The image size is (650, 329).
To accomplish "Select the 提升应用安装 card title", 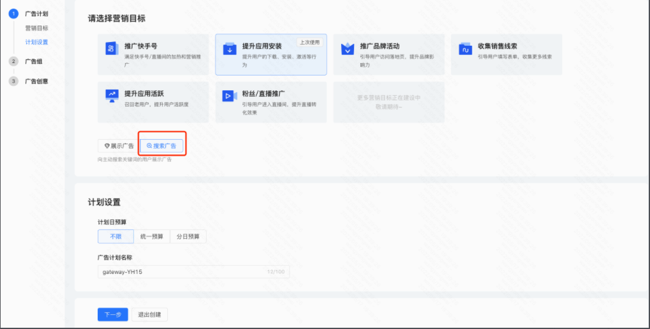I will click(262, 46).
